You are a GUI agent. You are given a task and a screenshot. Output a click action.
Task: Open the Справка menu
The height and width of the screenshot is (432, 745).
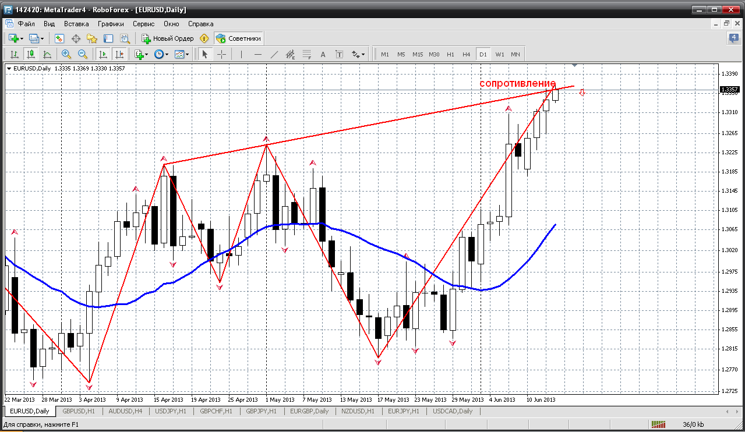coord(201,24)
